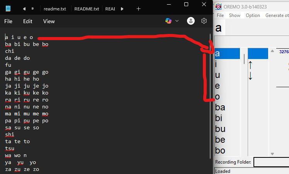
Task: Select 'u' in the OREMO list
Action: click(227, 75)
